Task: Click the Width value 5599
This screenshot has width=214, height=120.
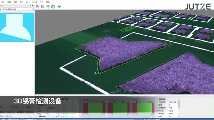Action: 171,111
